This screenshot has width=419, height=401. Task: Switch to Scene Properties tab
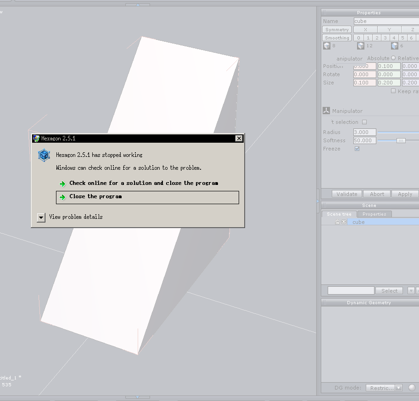coord(374,214)
